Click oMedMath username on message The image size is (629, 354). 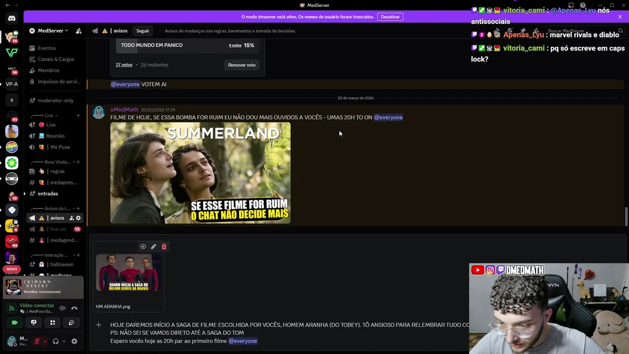click(124, 110)
